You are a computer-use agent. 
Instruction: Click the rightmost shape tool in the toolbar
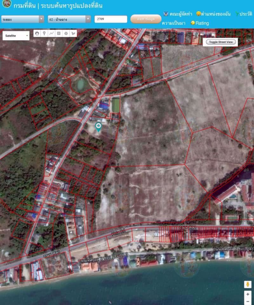point(73,34)
